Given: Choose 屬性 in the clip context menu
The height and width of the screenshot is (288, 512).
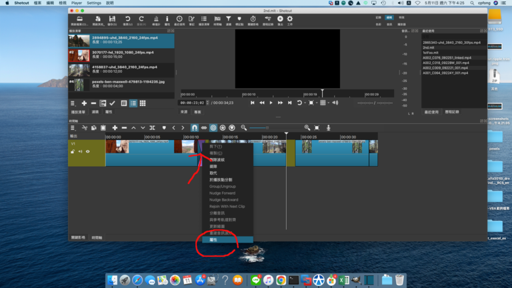Looking at the screenshot, I should (214, 239).
